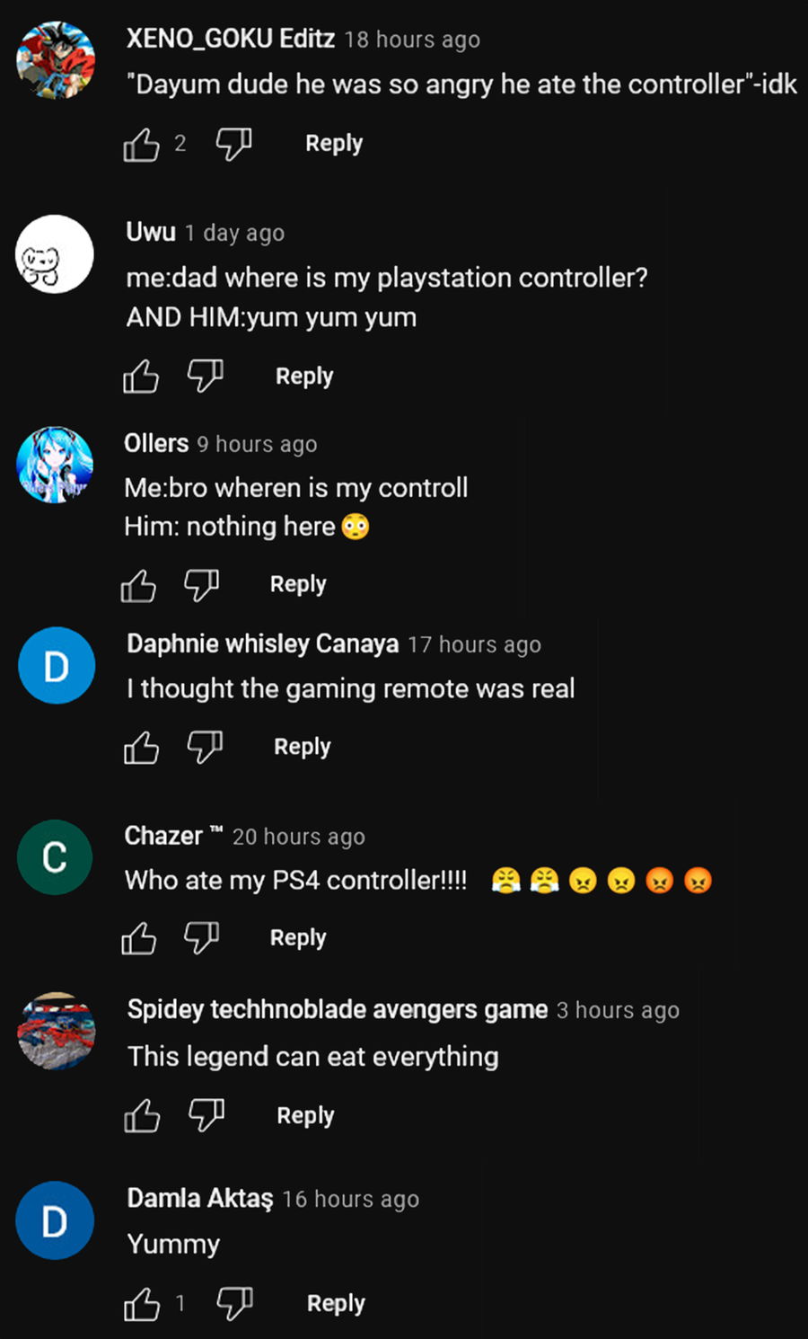808x1339 pixels.
Task: Open Uwu's cat avatar profile
Action: [x=55, y=254]
